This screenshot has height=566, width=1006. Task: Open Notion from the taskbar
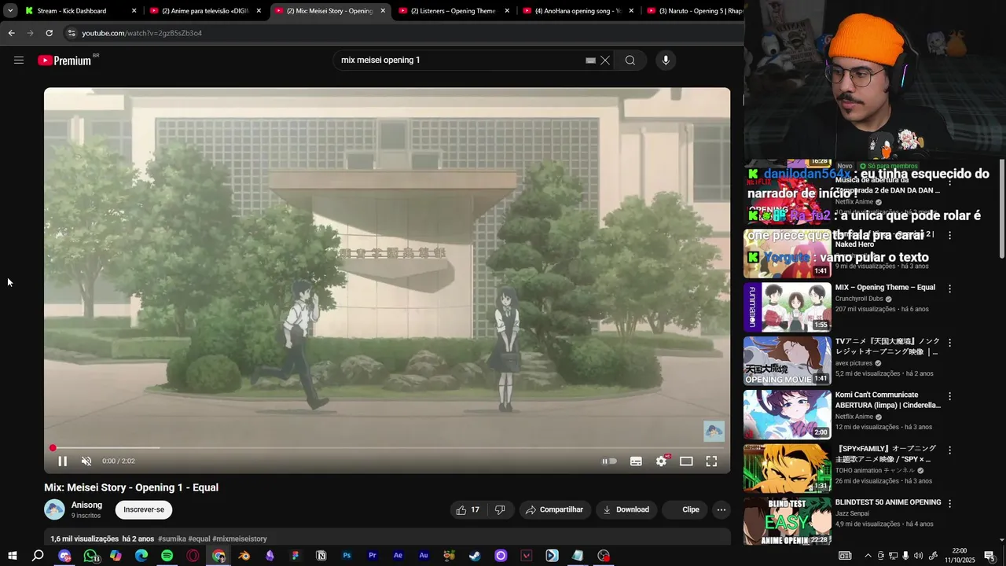click(321, 556)
